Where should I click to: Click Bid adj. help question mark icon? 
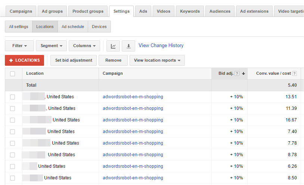(237, 74)
